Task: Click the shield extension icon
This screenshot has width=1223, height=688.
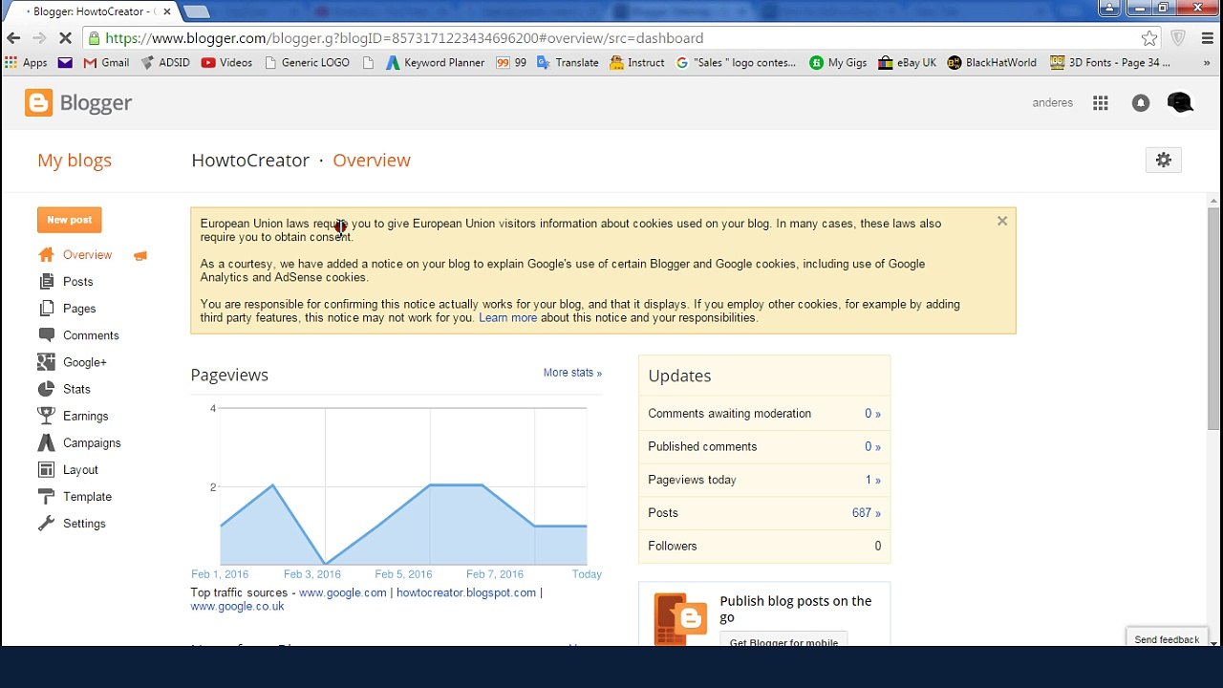Action: tap(1179, 38)
